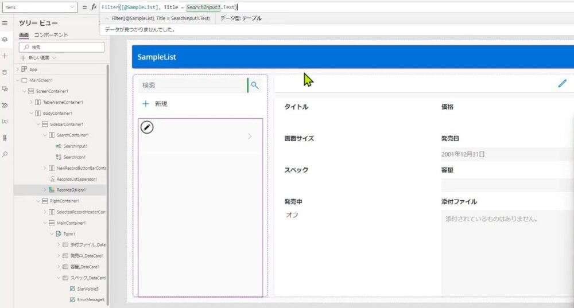Click the データ型: テーブル label
Image resolution: width=574 pixels, height=308 pixels.
coord(241,18)
